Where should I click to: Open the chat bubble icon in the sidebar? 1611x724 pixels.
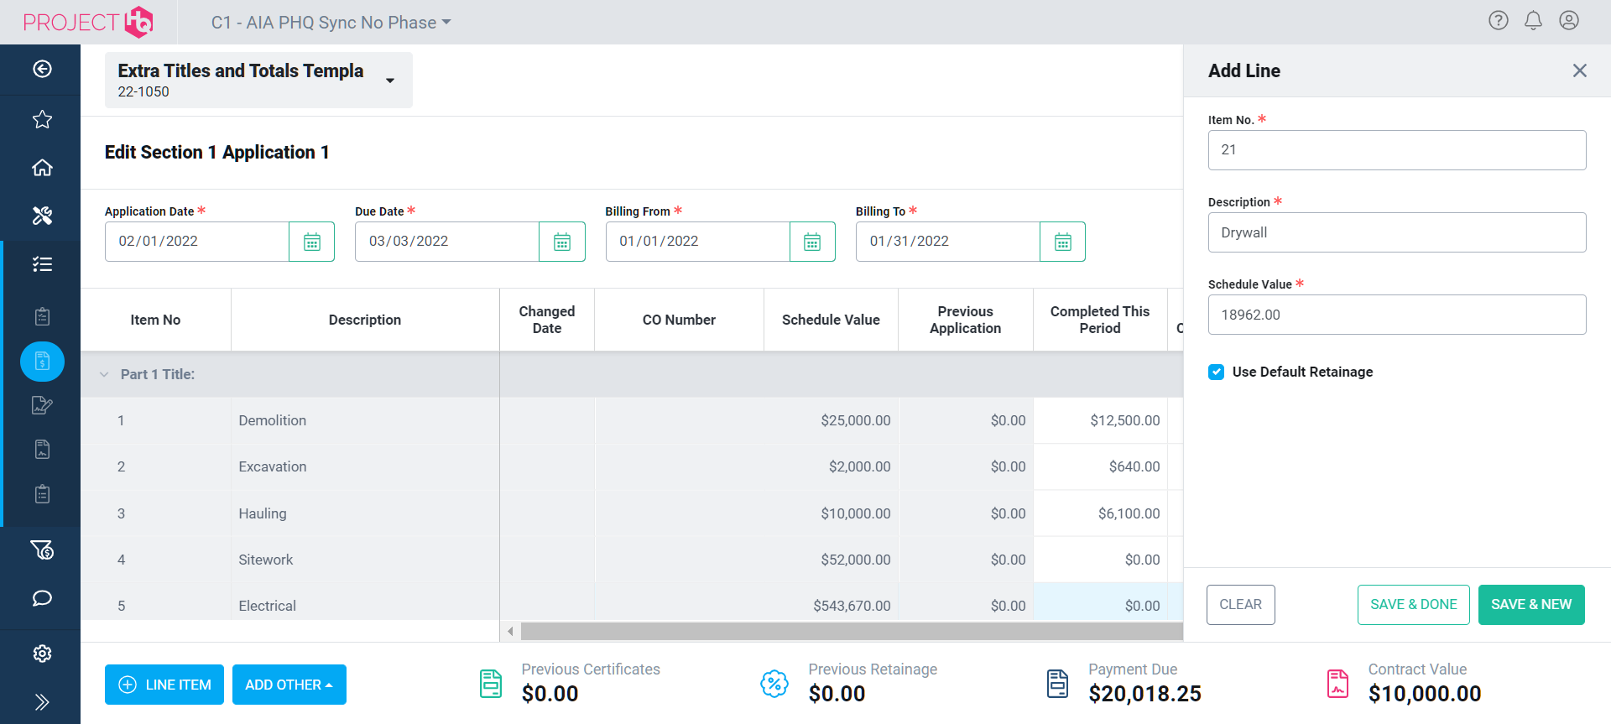42,598
